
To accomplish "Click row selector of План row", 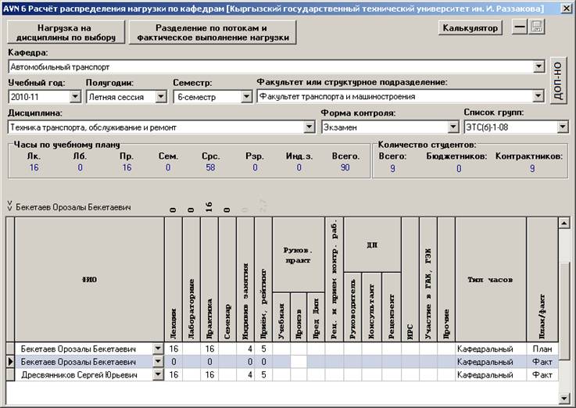I will 10,349.
